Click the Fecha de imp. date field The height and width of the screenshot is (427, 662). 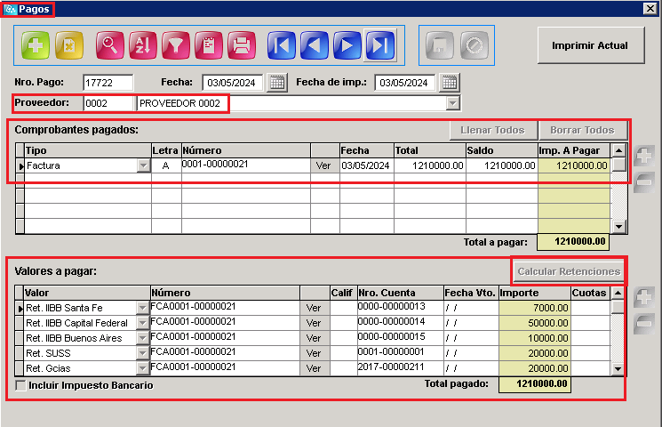coord(404,83)
